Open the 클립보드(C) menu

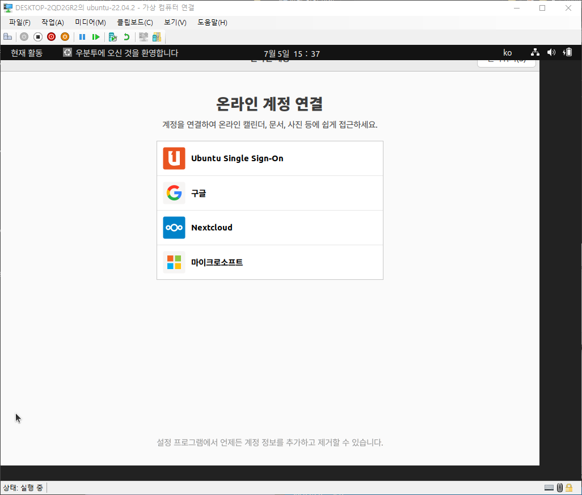click(135, 23)
